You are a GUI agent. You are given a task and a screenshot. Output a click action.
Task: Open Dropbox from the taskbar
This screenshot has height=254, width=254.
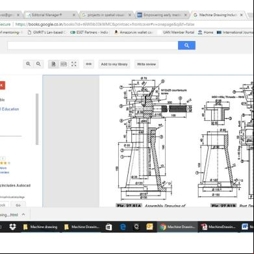pos(12,227)
